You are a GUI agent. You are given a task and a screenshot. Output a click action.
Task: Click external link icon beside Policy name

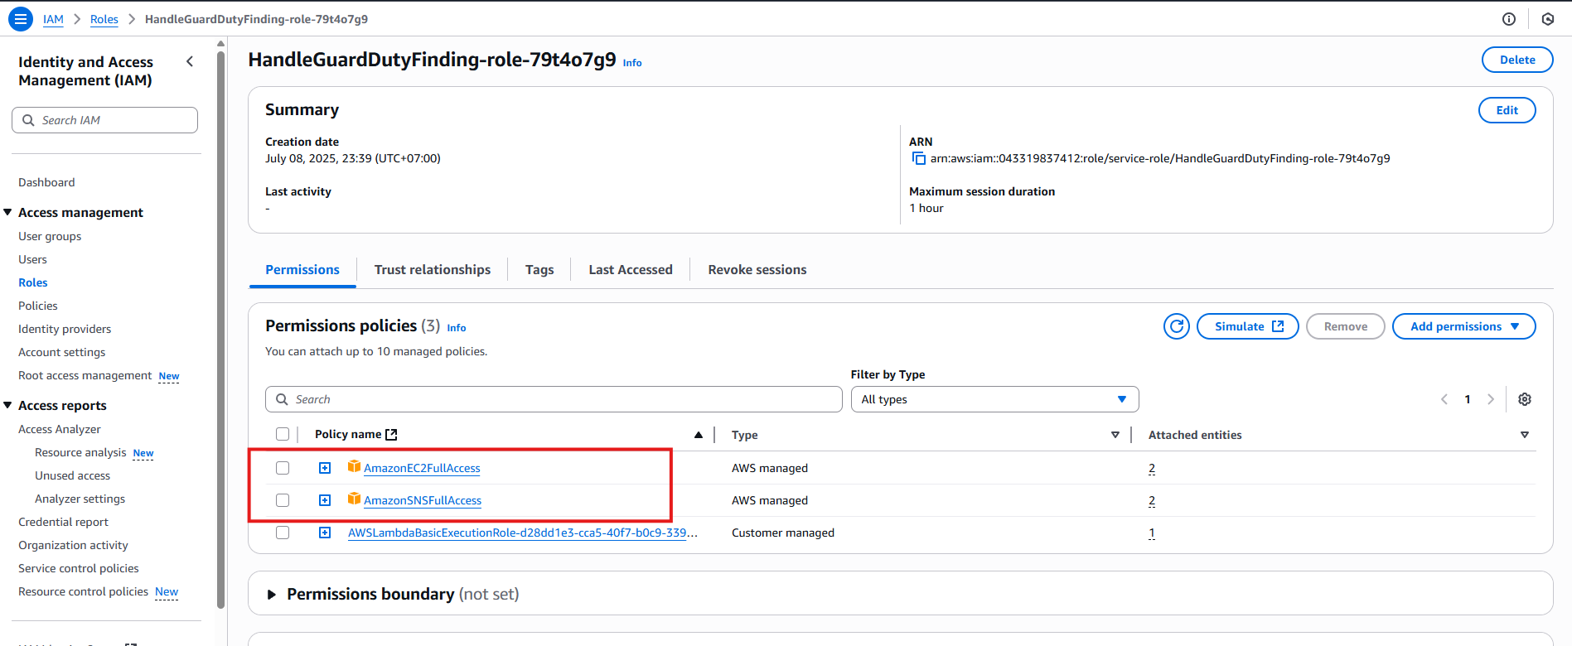(x=392, y=434)
